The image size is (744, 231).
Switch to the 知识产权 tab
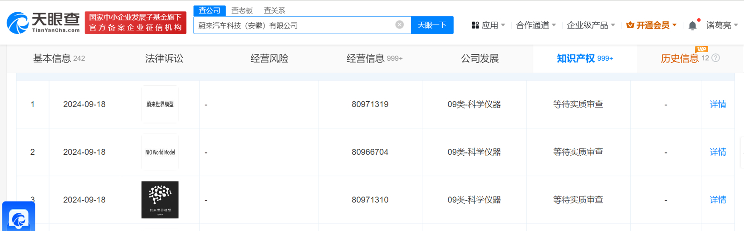[585, 59]
